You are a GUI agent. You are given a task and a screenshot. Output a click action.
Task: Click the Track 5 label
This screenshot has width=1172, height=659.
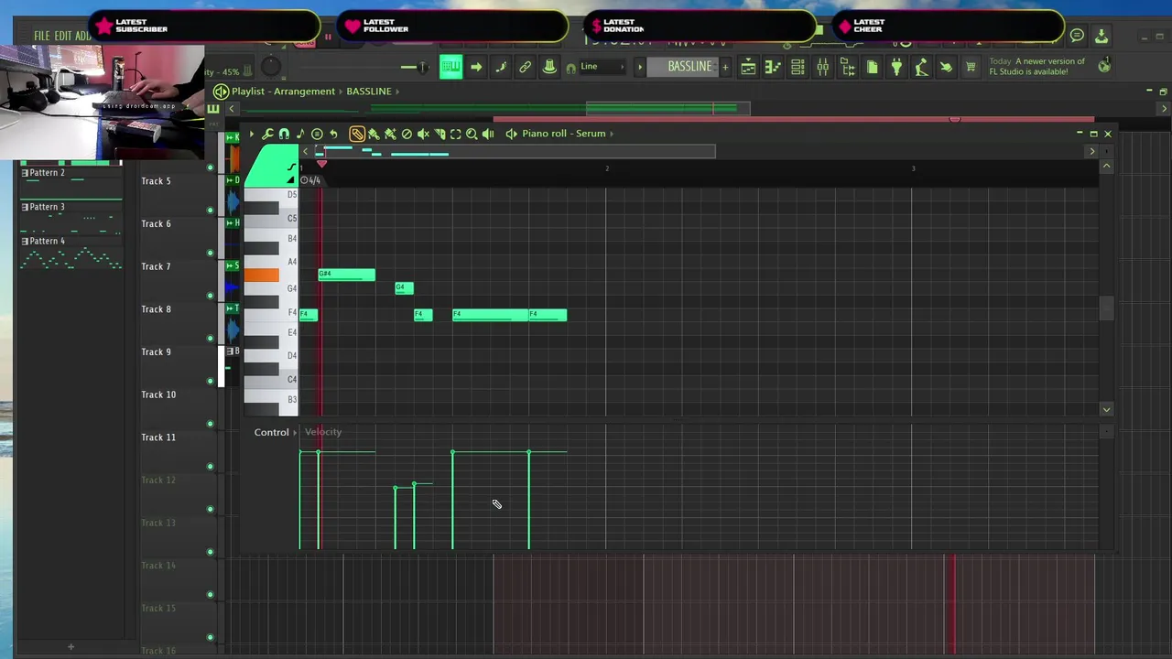point(156,181)
